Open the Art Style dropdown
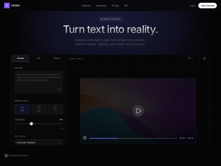 point(39,142)
